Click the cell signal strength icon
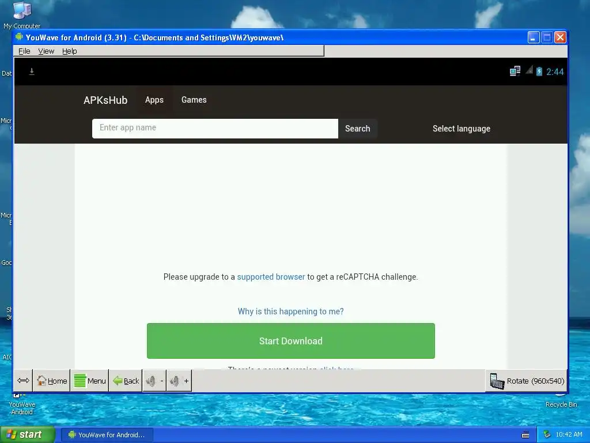The image size is (590, 443). pos(530,70)
